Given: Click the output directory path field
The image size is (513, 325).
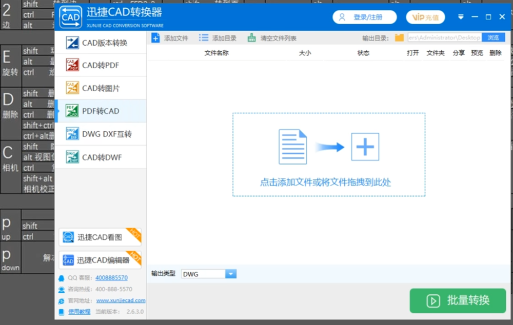Looking at the screenshot, I should 445,37.
